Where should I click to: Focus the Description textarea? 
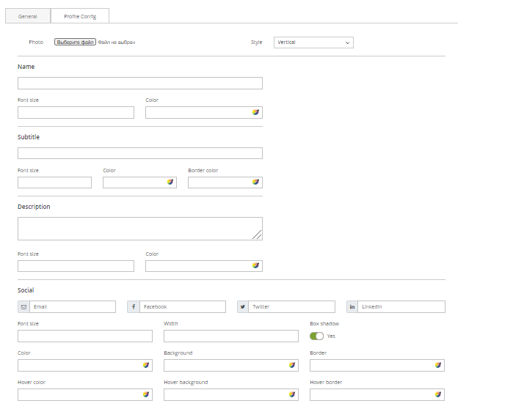click(x=139, y=228)
